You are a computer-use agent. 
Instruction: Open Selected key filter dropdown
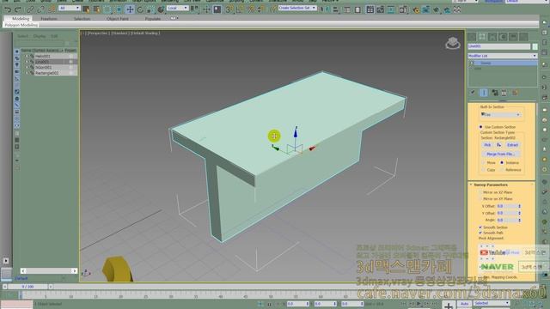[x=491, y=303]
